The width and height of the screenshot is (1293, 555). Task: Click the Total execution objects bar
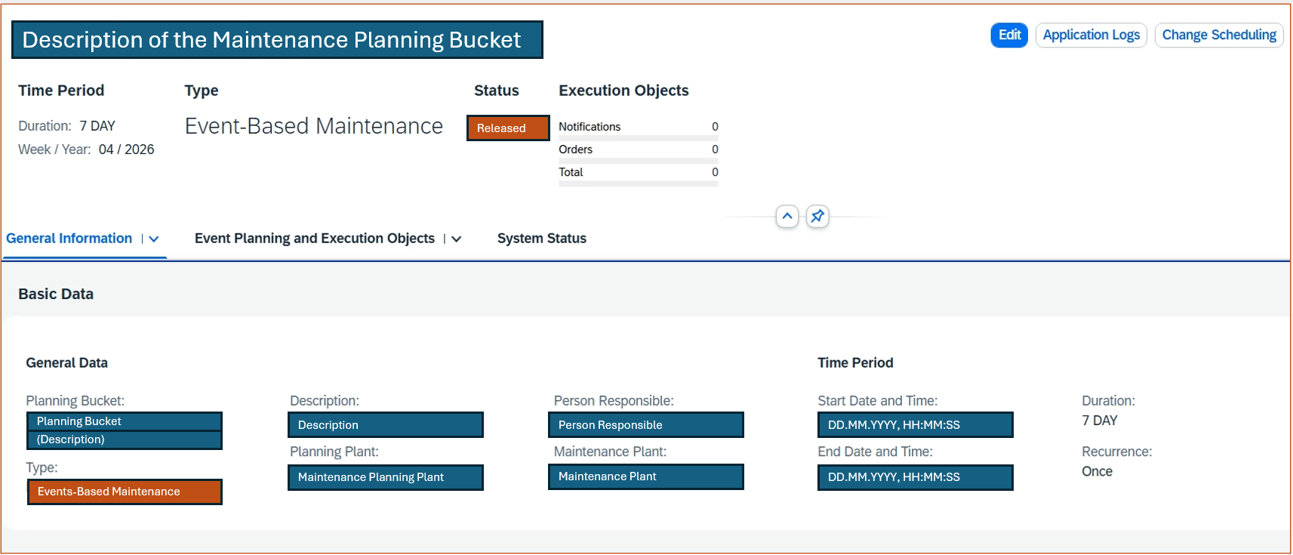[638, 183]
